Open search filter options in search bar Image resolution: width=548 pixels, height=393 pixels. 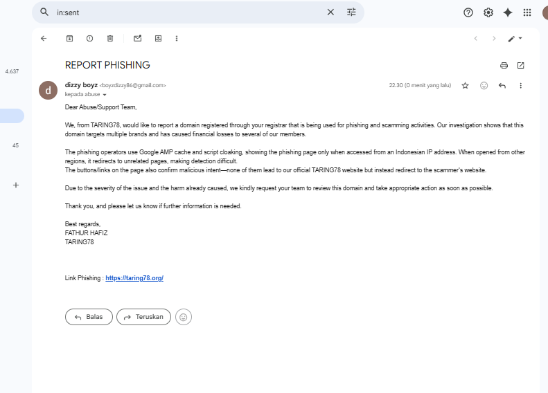[x=351, y=12]
